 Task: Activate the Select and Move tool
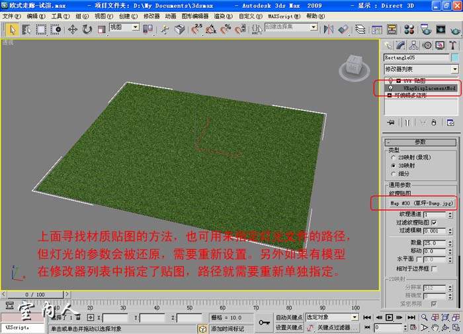[x=73, y=29]
